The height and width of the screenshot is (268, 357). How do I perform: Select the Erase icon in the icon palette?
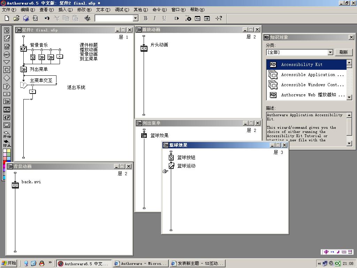[x=7, y=46]
